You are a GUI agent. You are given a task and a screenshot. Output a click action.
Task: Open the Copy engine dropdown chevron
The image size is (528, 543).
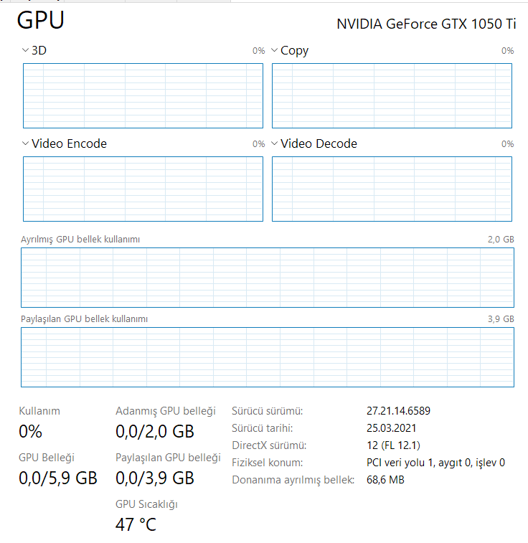(x=274, y=50)
